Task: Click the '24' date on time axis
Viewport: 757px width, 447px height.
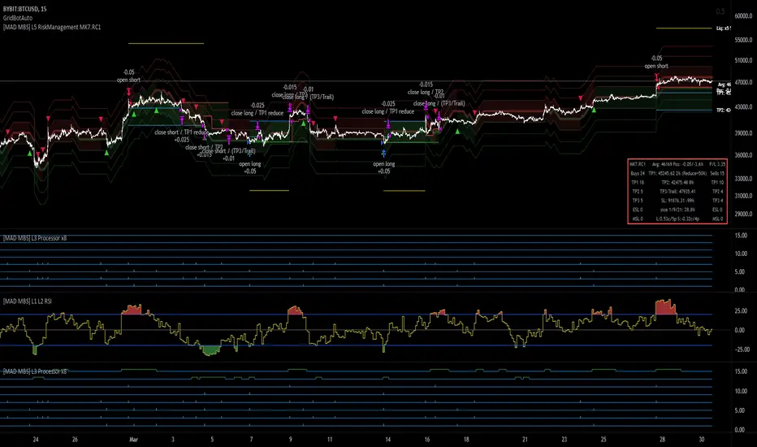Action: (35, 439)
